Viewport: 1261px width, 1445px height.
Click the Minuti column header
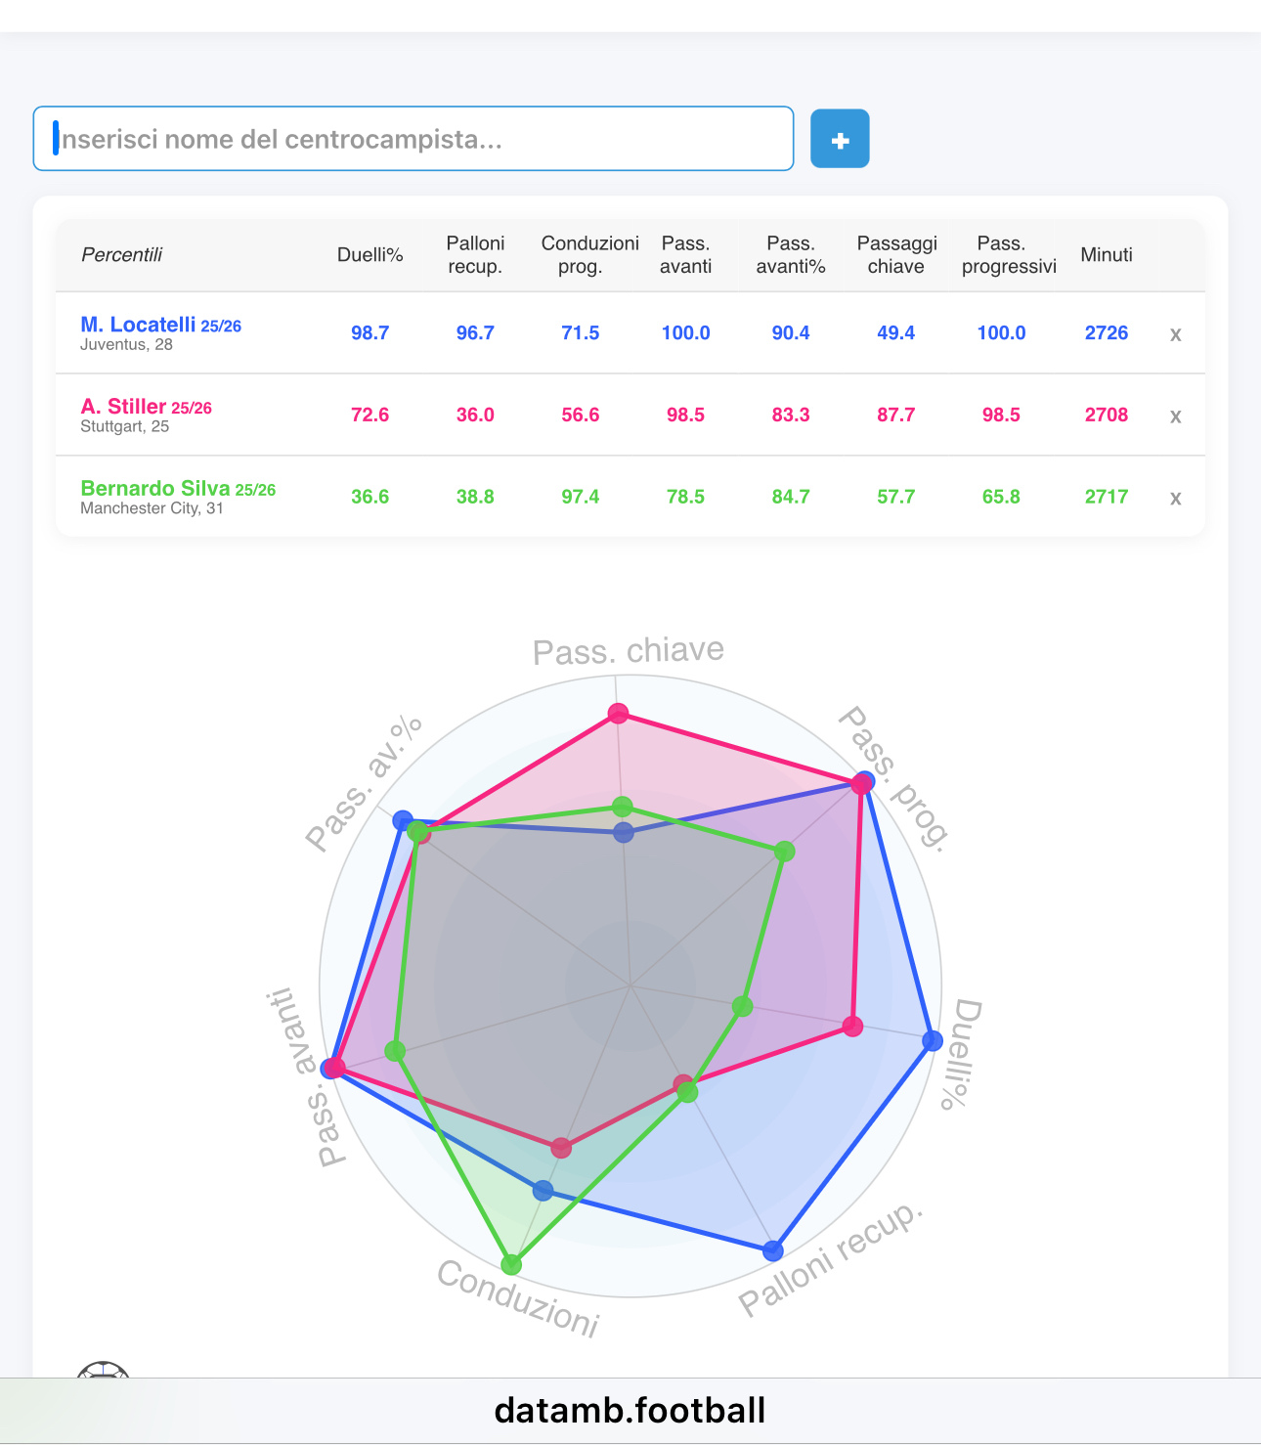click(1107, 255)
